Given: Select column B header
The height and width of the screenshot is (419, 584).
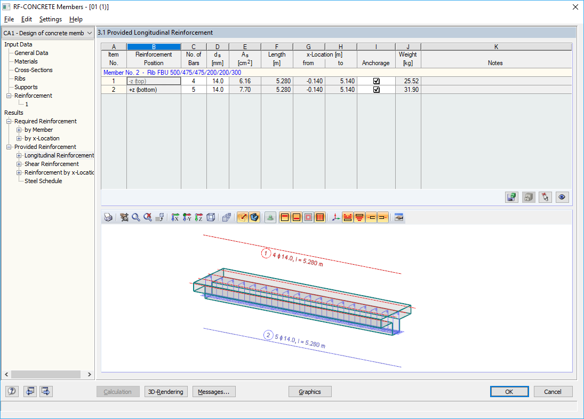Looking at the screenshot, I should [x=154, y=47].
